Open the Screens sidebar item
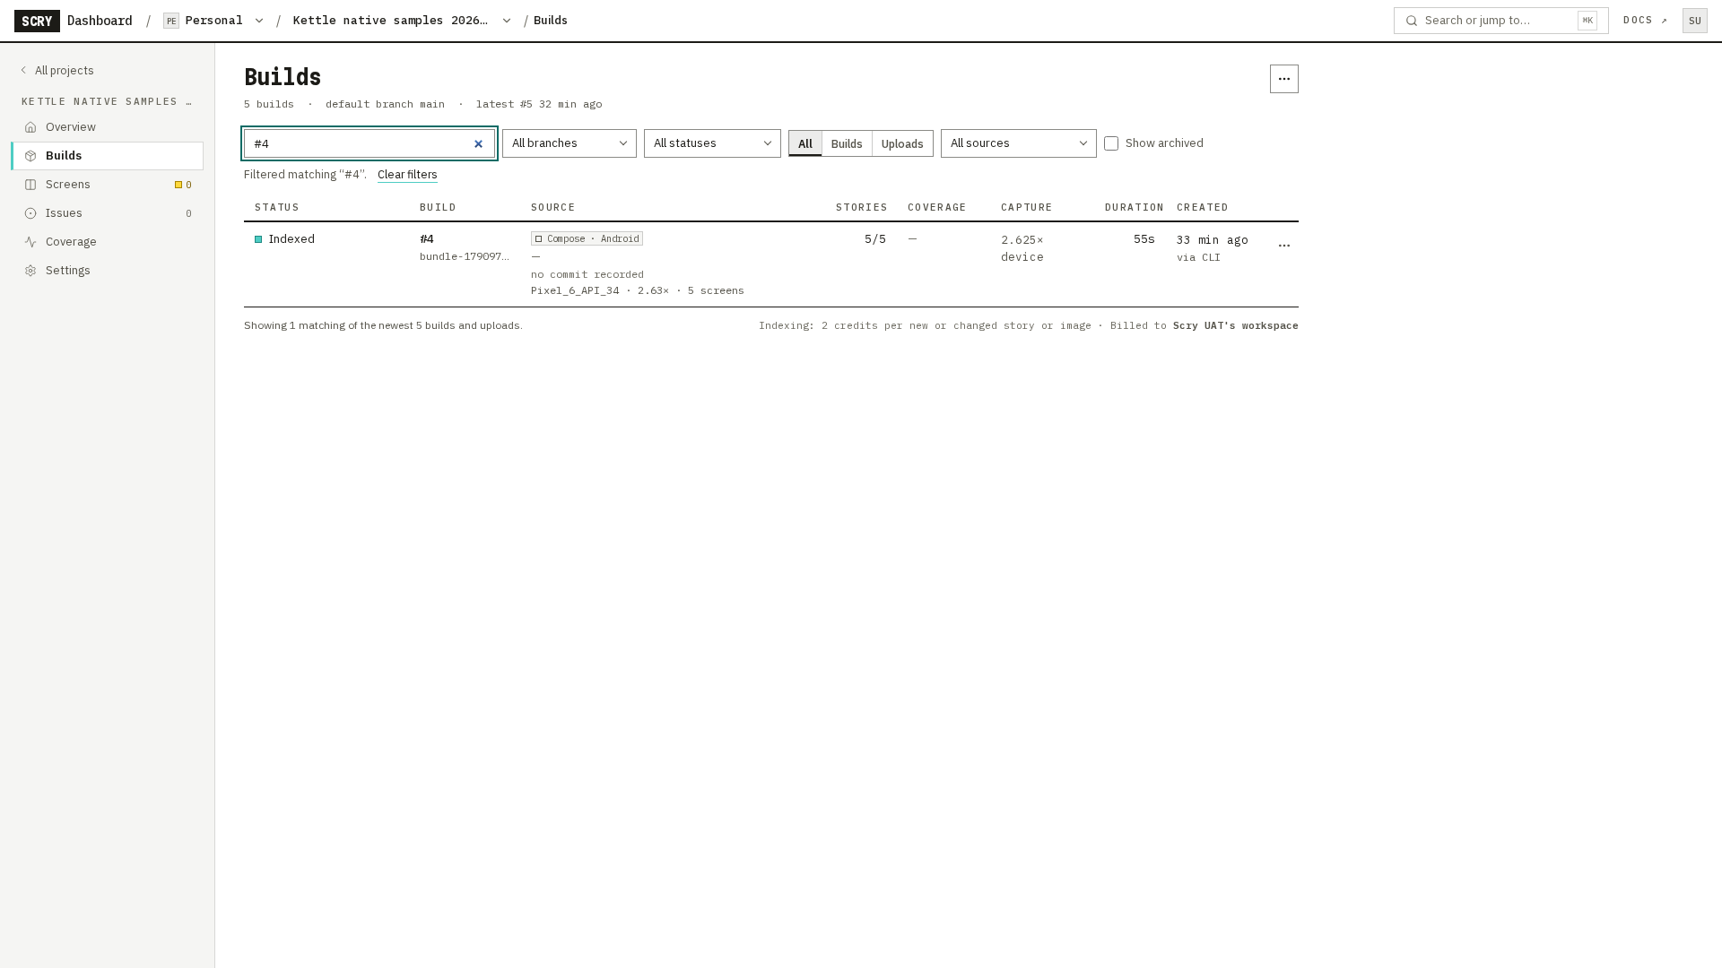Viewport: 1722px width, 968px height. (107, 185)
